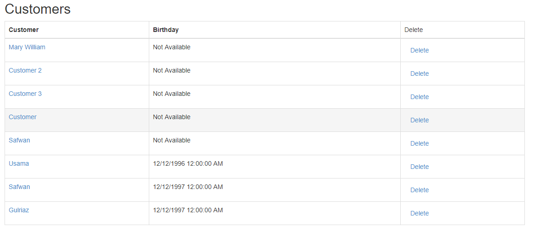Click Usama's birthday 12/12/1996 cell
Viewport: 534px width, 231px height.
click(x=188, y=163)
